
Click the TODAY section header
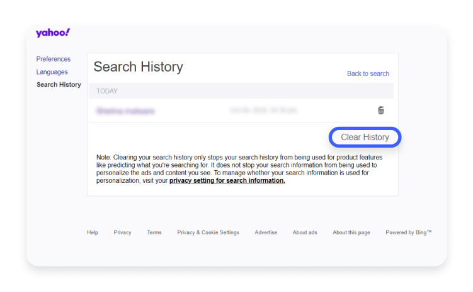[x=241, y=91]
